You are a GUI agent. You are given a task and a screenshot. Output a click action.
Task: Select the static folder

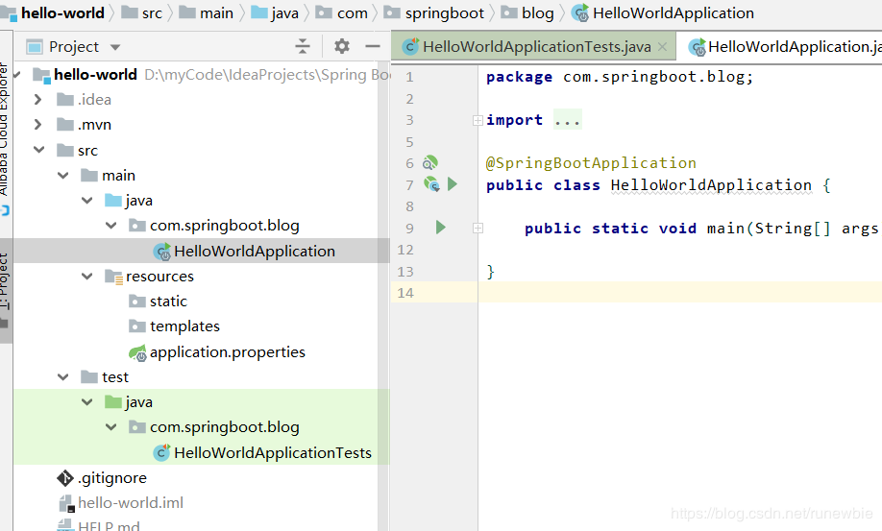tap(168, 302)
